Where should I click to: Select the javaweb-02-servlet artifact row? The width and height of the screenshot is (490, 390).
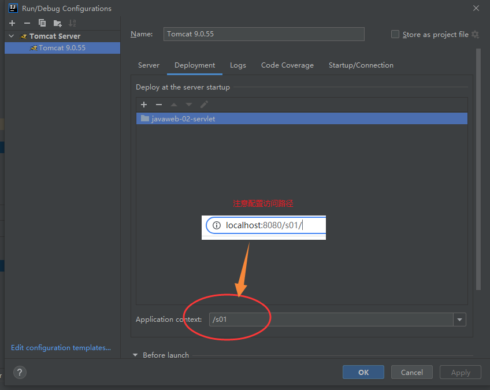302,118
